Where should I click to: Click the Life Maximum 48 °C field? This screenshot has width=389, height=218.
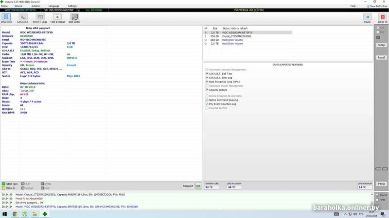point(234,187)
